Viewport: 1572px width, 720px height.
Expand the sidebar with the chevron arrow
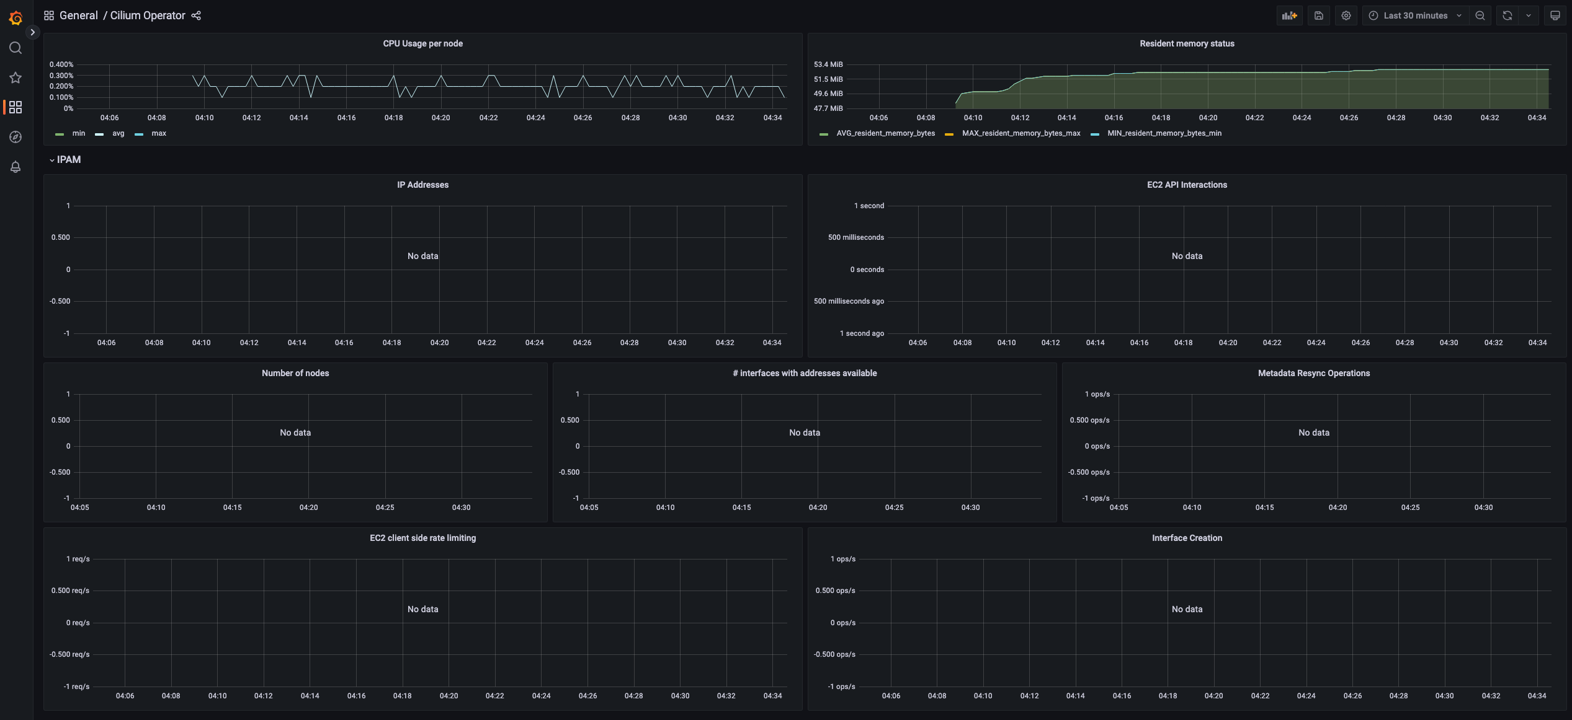pyautogui.click(x=32, y=32)
